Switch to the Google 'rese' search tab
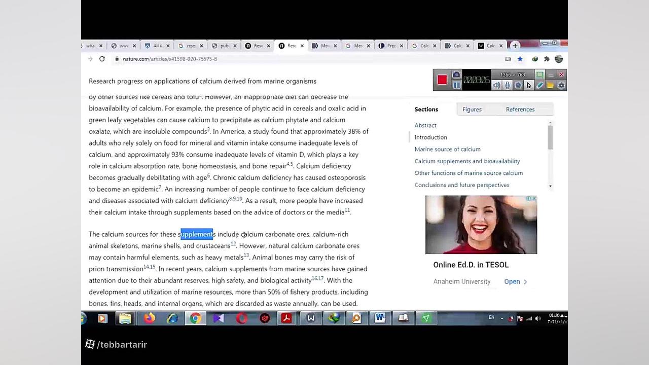The height and width of the screenshot is (365, 649). [x=190, y=46]
